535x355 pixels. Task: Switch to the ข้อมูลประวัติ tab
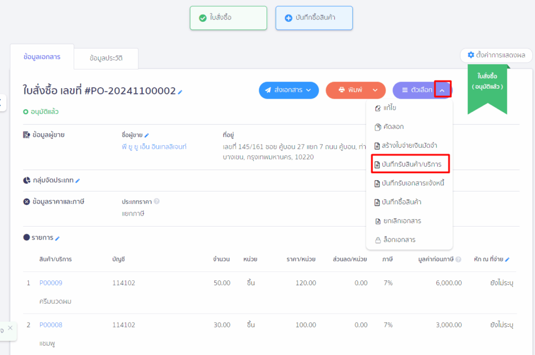click(106, 58)
